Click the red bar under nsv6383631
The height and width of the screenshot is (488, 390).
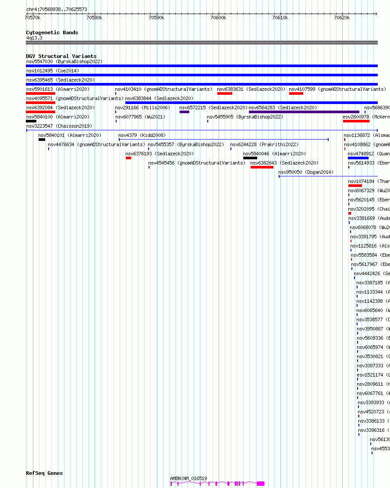[x=225, y=93]
